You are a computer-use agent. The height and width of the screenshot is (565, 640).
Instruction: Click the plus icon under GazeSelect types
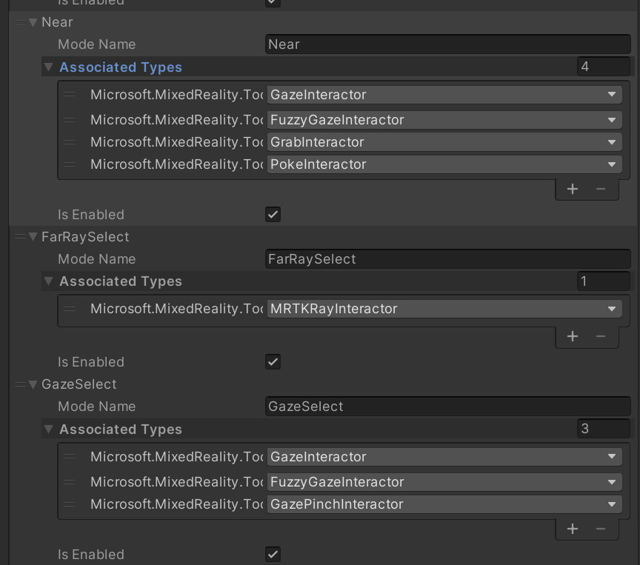573,529
